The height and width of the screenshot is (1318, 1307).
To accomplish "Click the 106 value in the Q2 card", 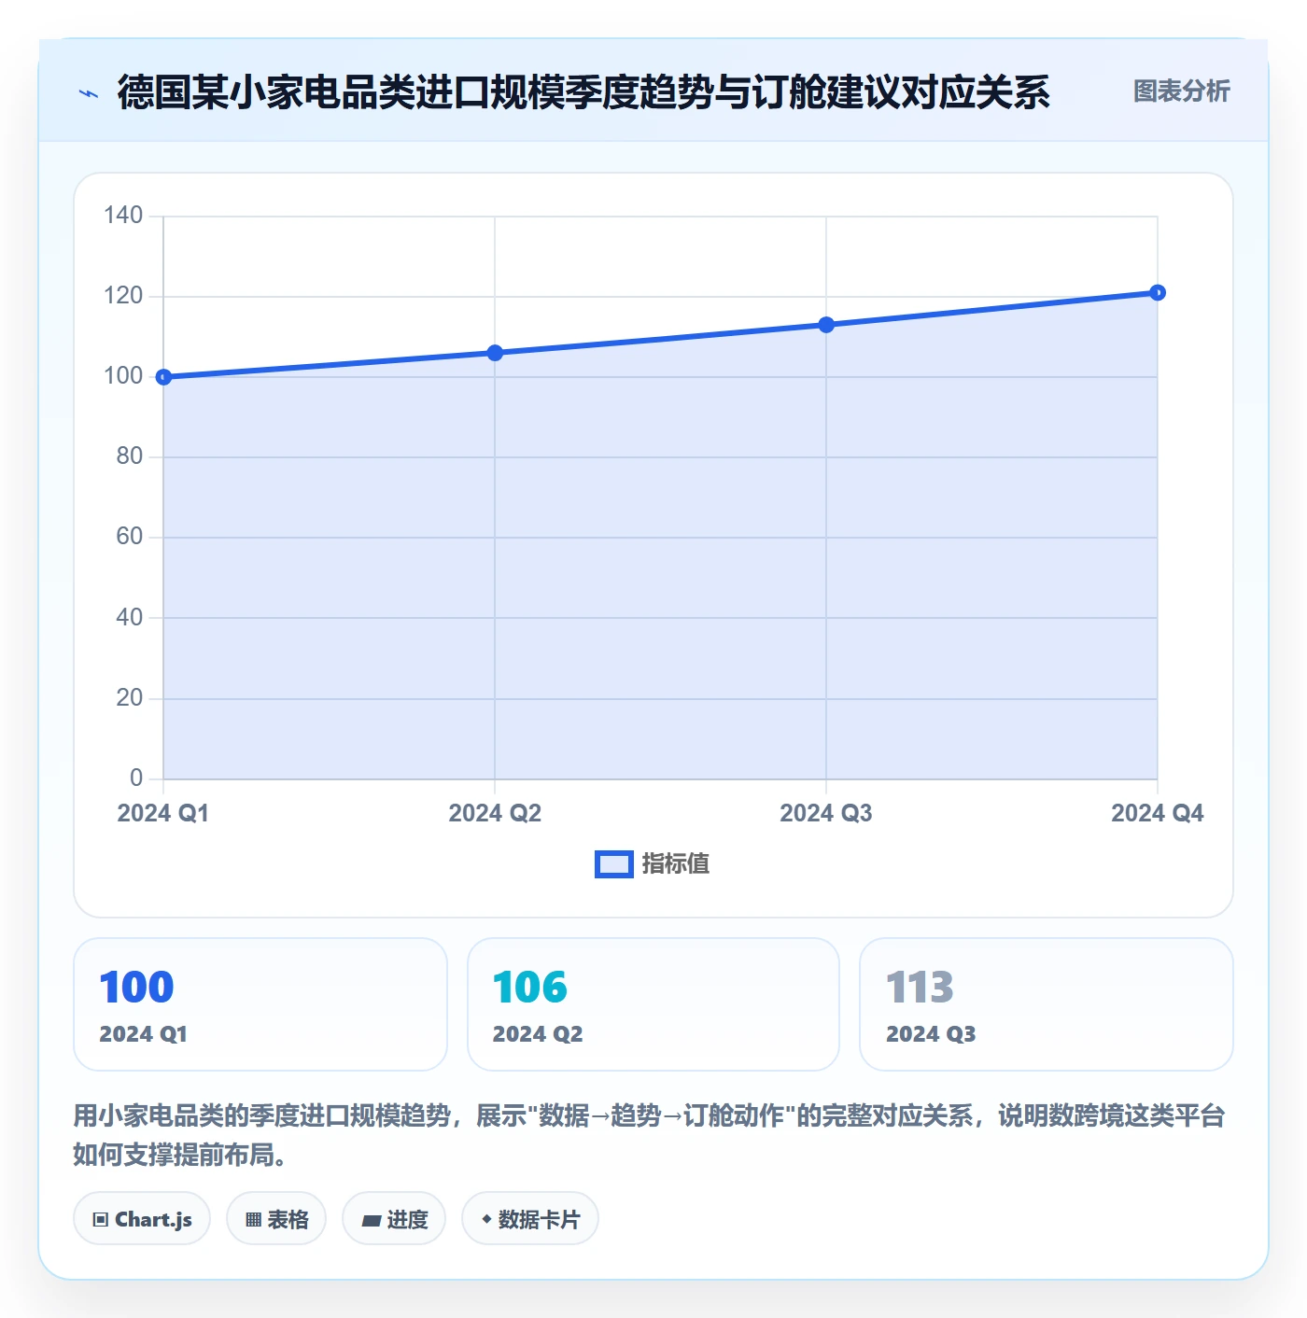I will click(x=530, y=988).
